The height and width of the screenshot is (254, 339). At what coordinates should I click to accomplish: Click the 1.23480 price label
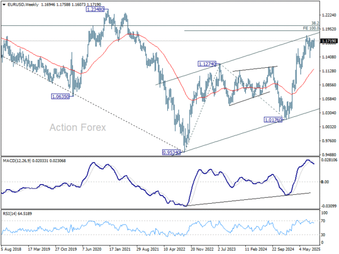[95, 9]
